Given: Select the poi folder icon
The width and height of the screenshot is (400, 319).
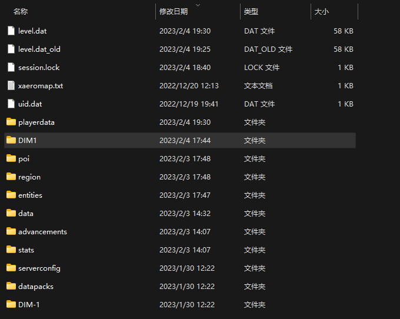Looking at the screenshot, I should [11, 159].
